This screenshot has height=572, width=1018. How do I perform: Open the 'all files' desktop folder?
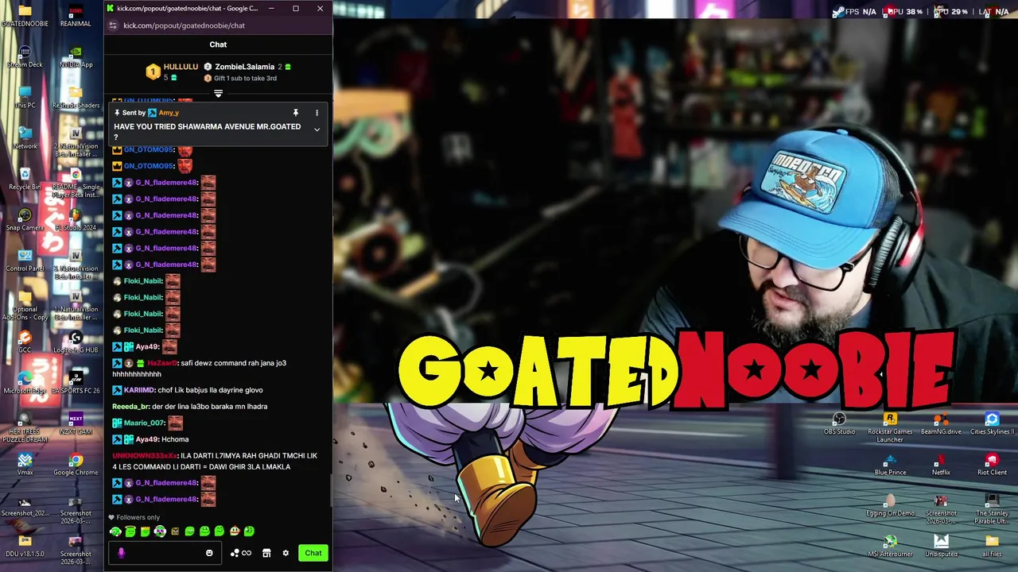[992, 546]
